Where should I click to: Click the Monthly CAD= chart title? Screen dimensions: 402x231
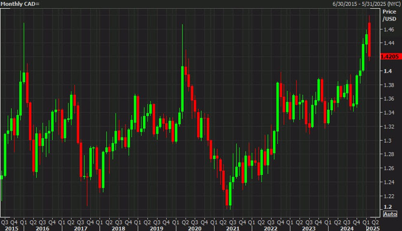[21, 4]
